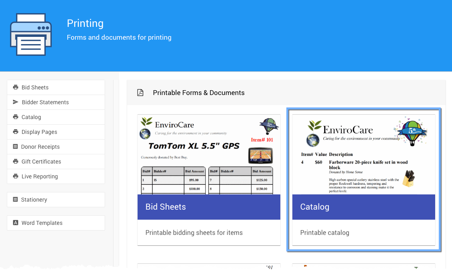Click the printer icon beside Live Reporting

[x=16, y=176]
